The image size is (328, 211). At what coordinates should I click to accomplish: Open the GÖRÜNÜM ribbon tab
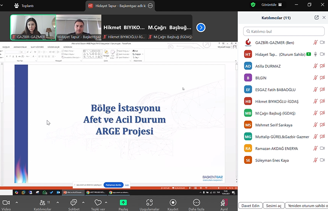67,47
